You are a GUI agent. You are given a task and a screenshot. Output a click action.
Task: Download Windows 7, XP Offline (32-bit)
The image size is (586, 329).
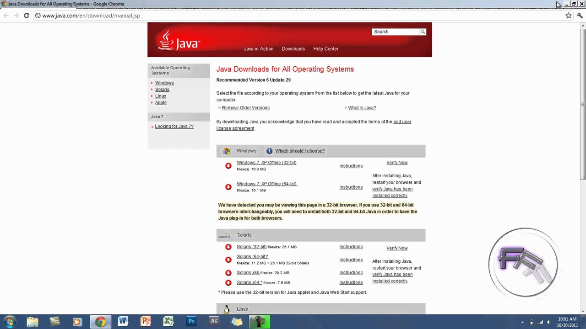pyautogui.click(x=266, y=163)
